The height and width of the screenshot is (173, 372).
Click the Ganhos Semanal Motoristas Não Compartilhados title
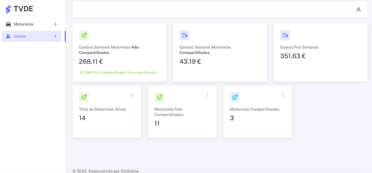point(109,50)
